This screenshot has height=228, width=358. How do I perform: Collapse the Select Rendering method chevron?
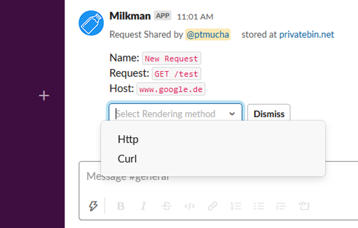pos(232,114)
